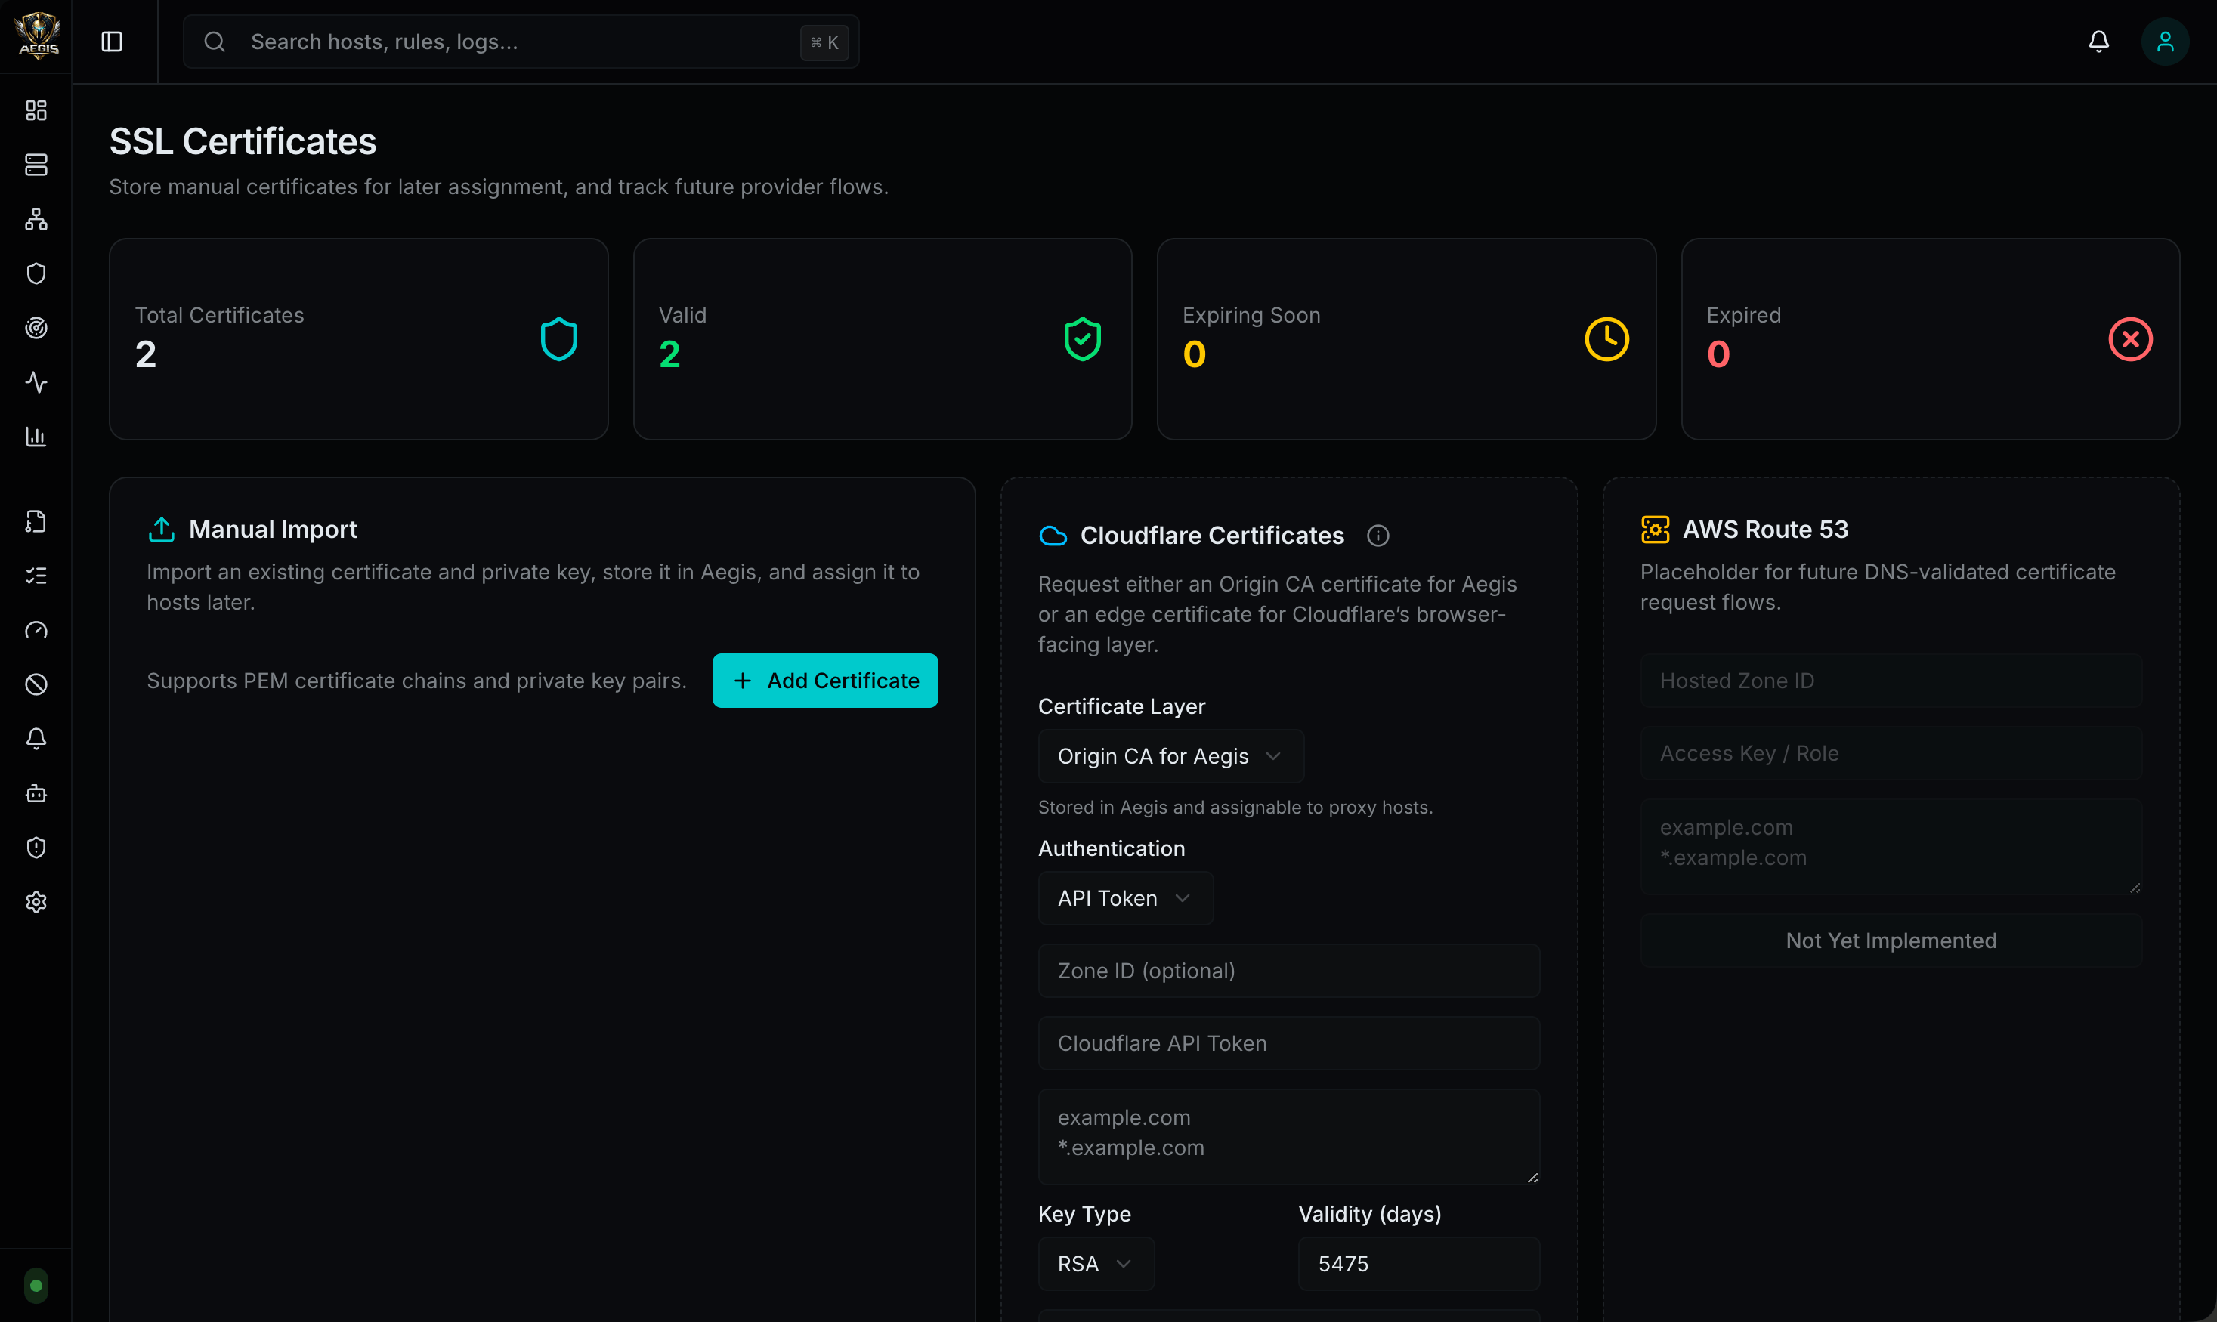Click the AWS Route 53 heading text
Screen dimensions: 2217x1322
(x=1765, y=529)
